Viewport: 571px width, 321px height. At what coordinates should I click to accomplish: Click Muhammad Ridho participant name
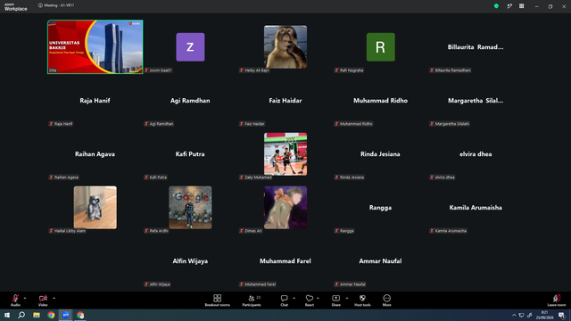coord(381,101)
